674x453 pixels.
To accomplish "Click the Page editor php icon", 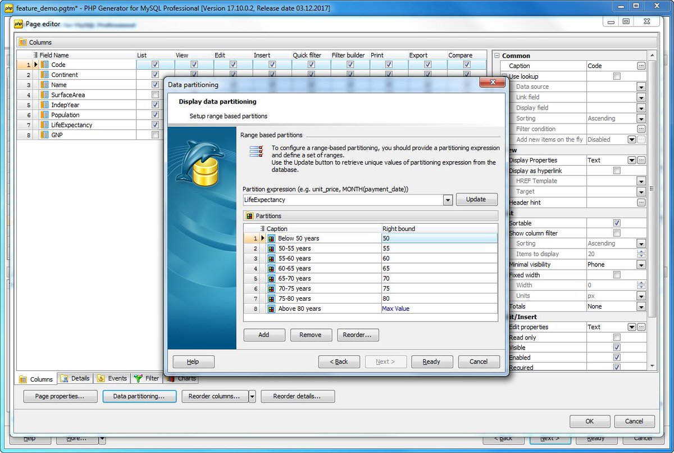I will tap(19, 24).
